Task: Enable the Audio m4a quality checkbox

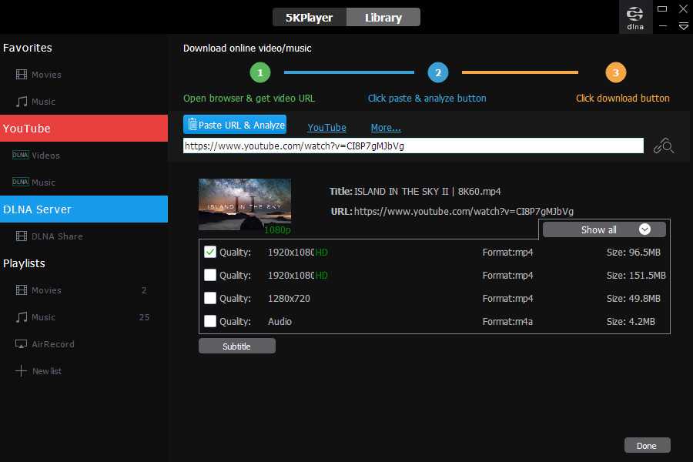Action: (x=210, y=321)
